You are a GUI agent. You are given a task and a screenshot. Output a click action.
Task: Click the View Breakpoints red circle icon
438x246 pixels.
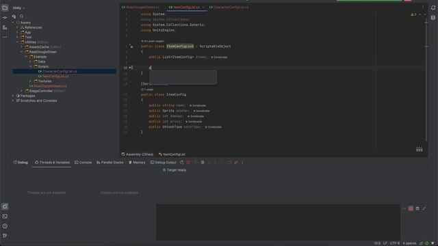(x=229, y=163)
